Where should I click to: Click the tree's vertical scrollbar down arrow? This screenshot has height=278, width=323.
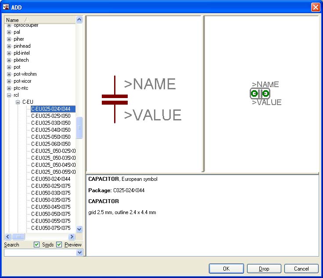[79, 229]
